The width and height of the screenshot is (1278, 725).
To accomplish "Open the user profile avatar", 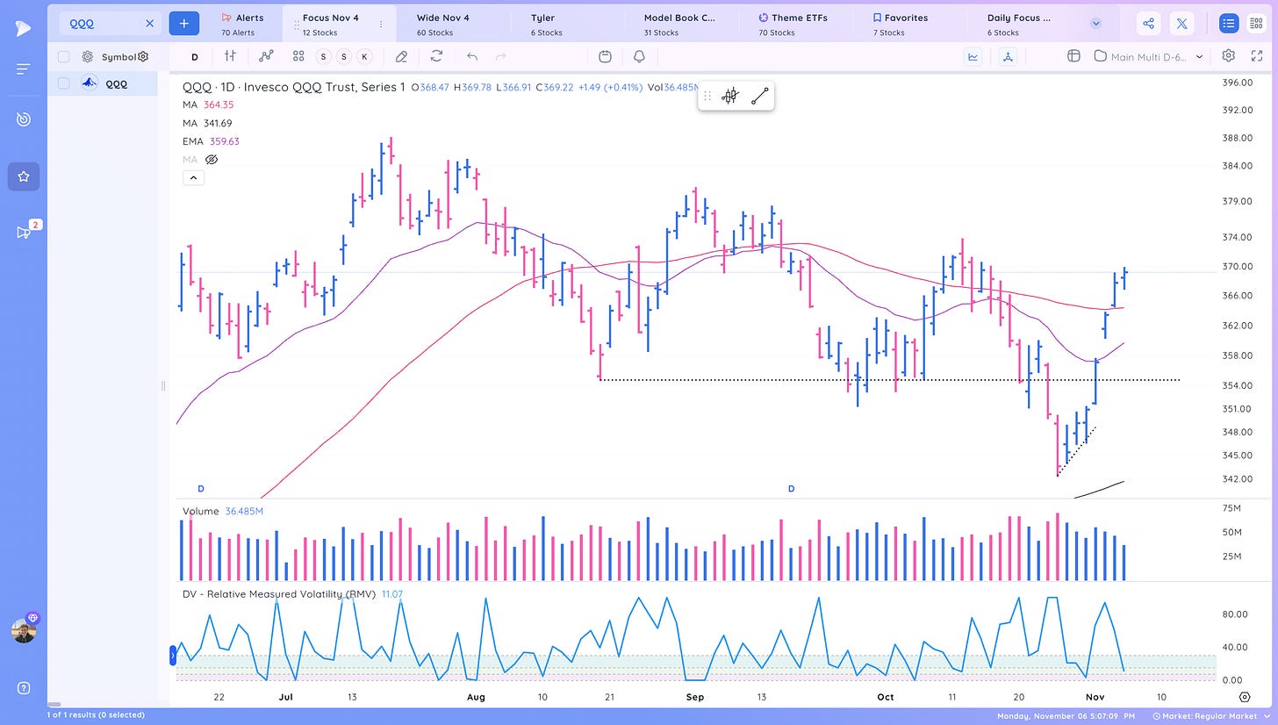I will (24, 629).
